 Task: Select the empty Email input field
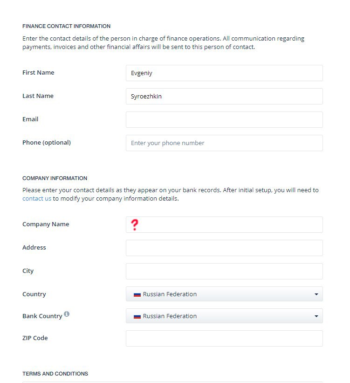point(224,119)
